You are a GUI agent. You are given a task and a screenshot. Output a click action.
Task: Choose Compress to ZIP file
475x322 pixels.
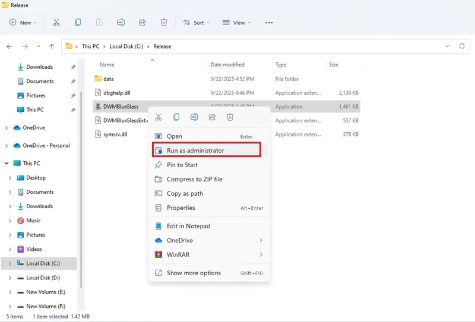coord(194,179)
